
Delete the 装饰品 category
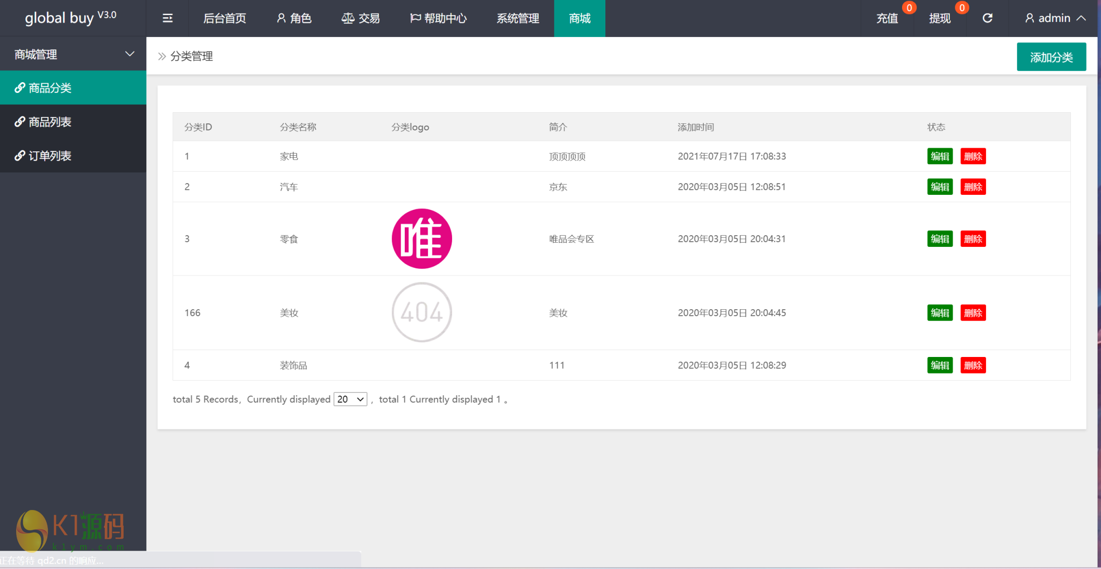tap(973, 366)
